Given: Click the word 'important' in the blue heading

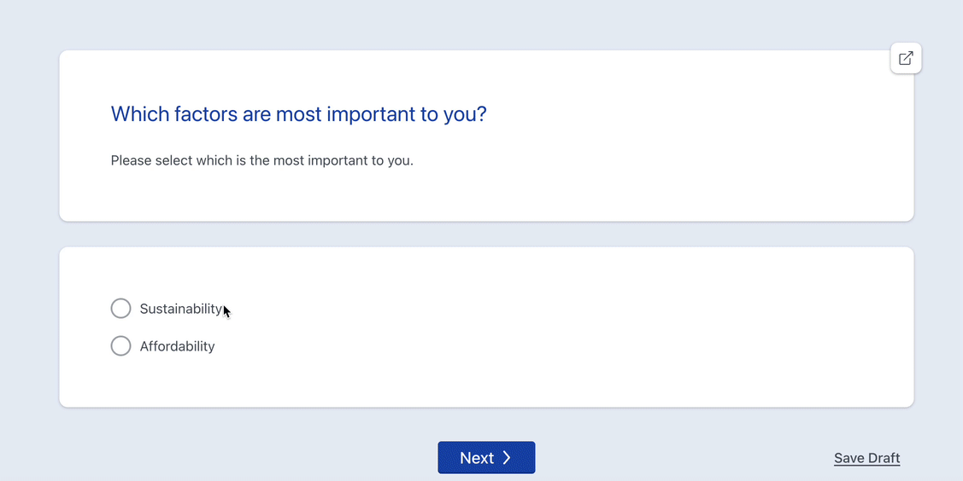Looking at the screenshot, I should 370,114.
